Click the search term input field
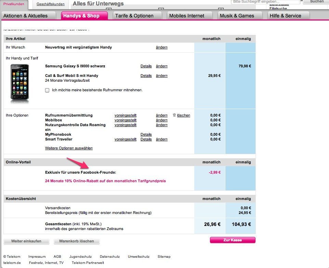This screenshot has height=268, width=329. click(x=265, y=2)
